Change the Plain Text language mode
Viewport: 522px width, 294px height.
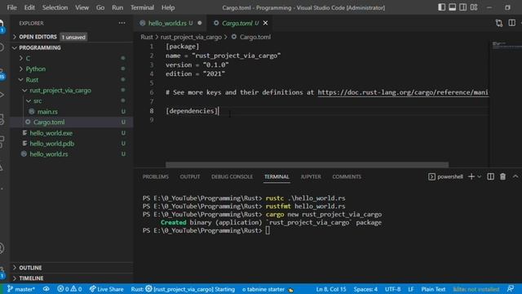[433, 289]
